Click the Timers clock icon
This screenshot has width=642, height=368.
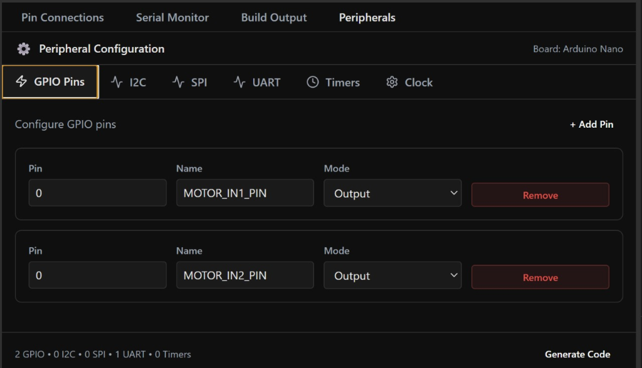pyautogui.click(x=312, y=82)
